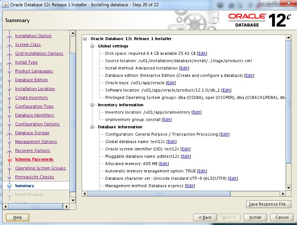The width and height of the screenshot is (297, 225).
Task: Open Product Languages step
Action: [34, 71]
